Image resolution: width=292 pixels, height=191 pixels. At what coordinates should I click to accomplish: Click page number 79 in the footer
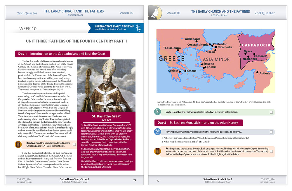tap(135, 180)
